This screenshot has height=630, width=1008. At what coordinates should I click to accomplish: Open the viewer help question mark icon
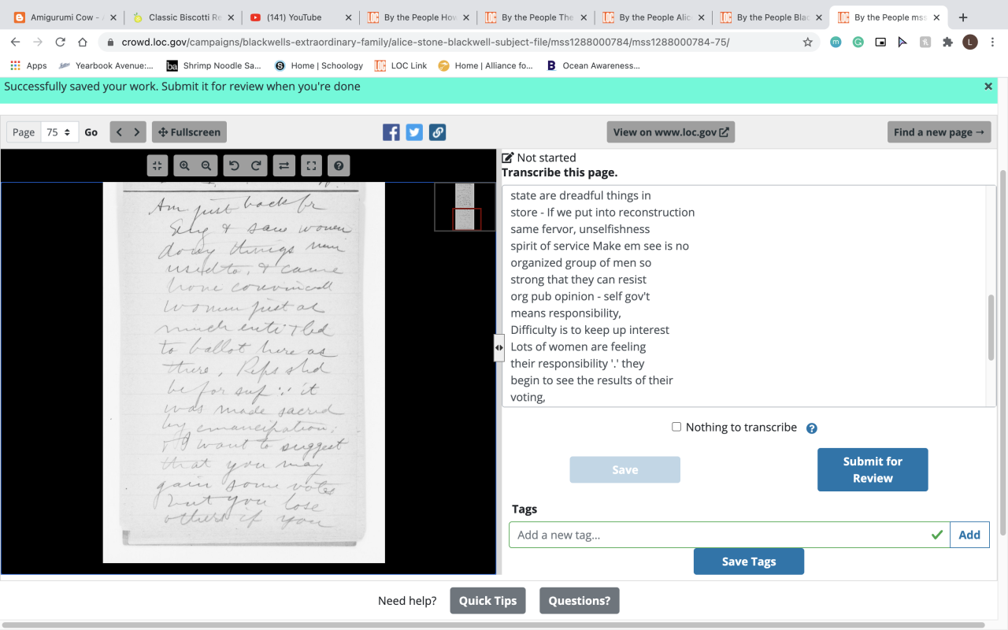[339, 165]
